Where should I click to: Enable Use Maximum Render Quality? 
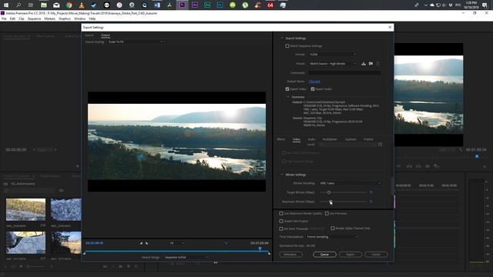coord(281,214)
